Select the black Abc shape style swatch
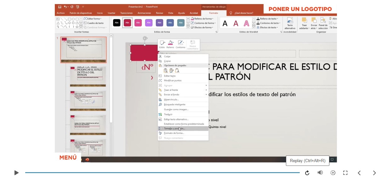 (x=117, y=23)
